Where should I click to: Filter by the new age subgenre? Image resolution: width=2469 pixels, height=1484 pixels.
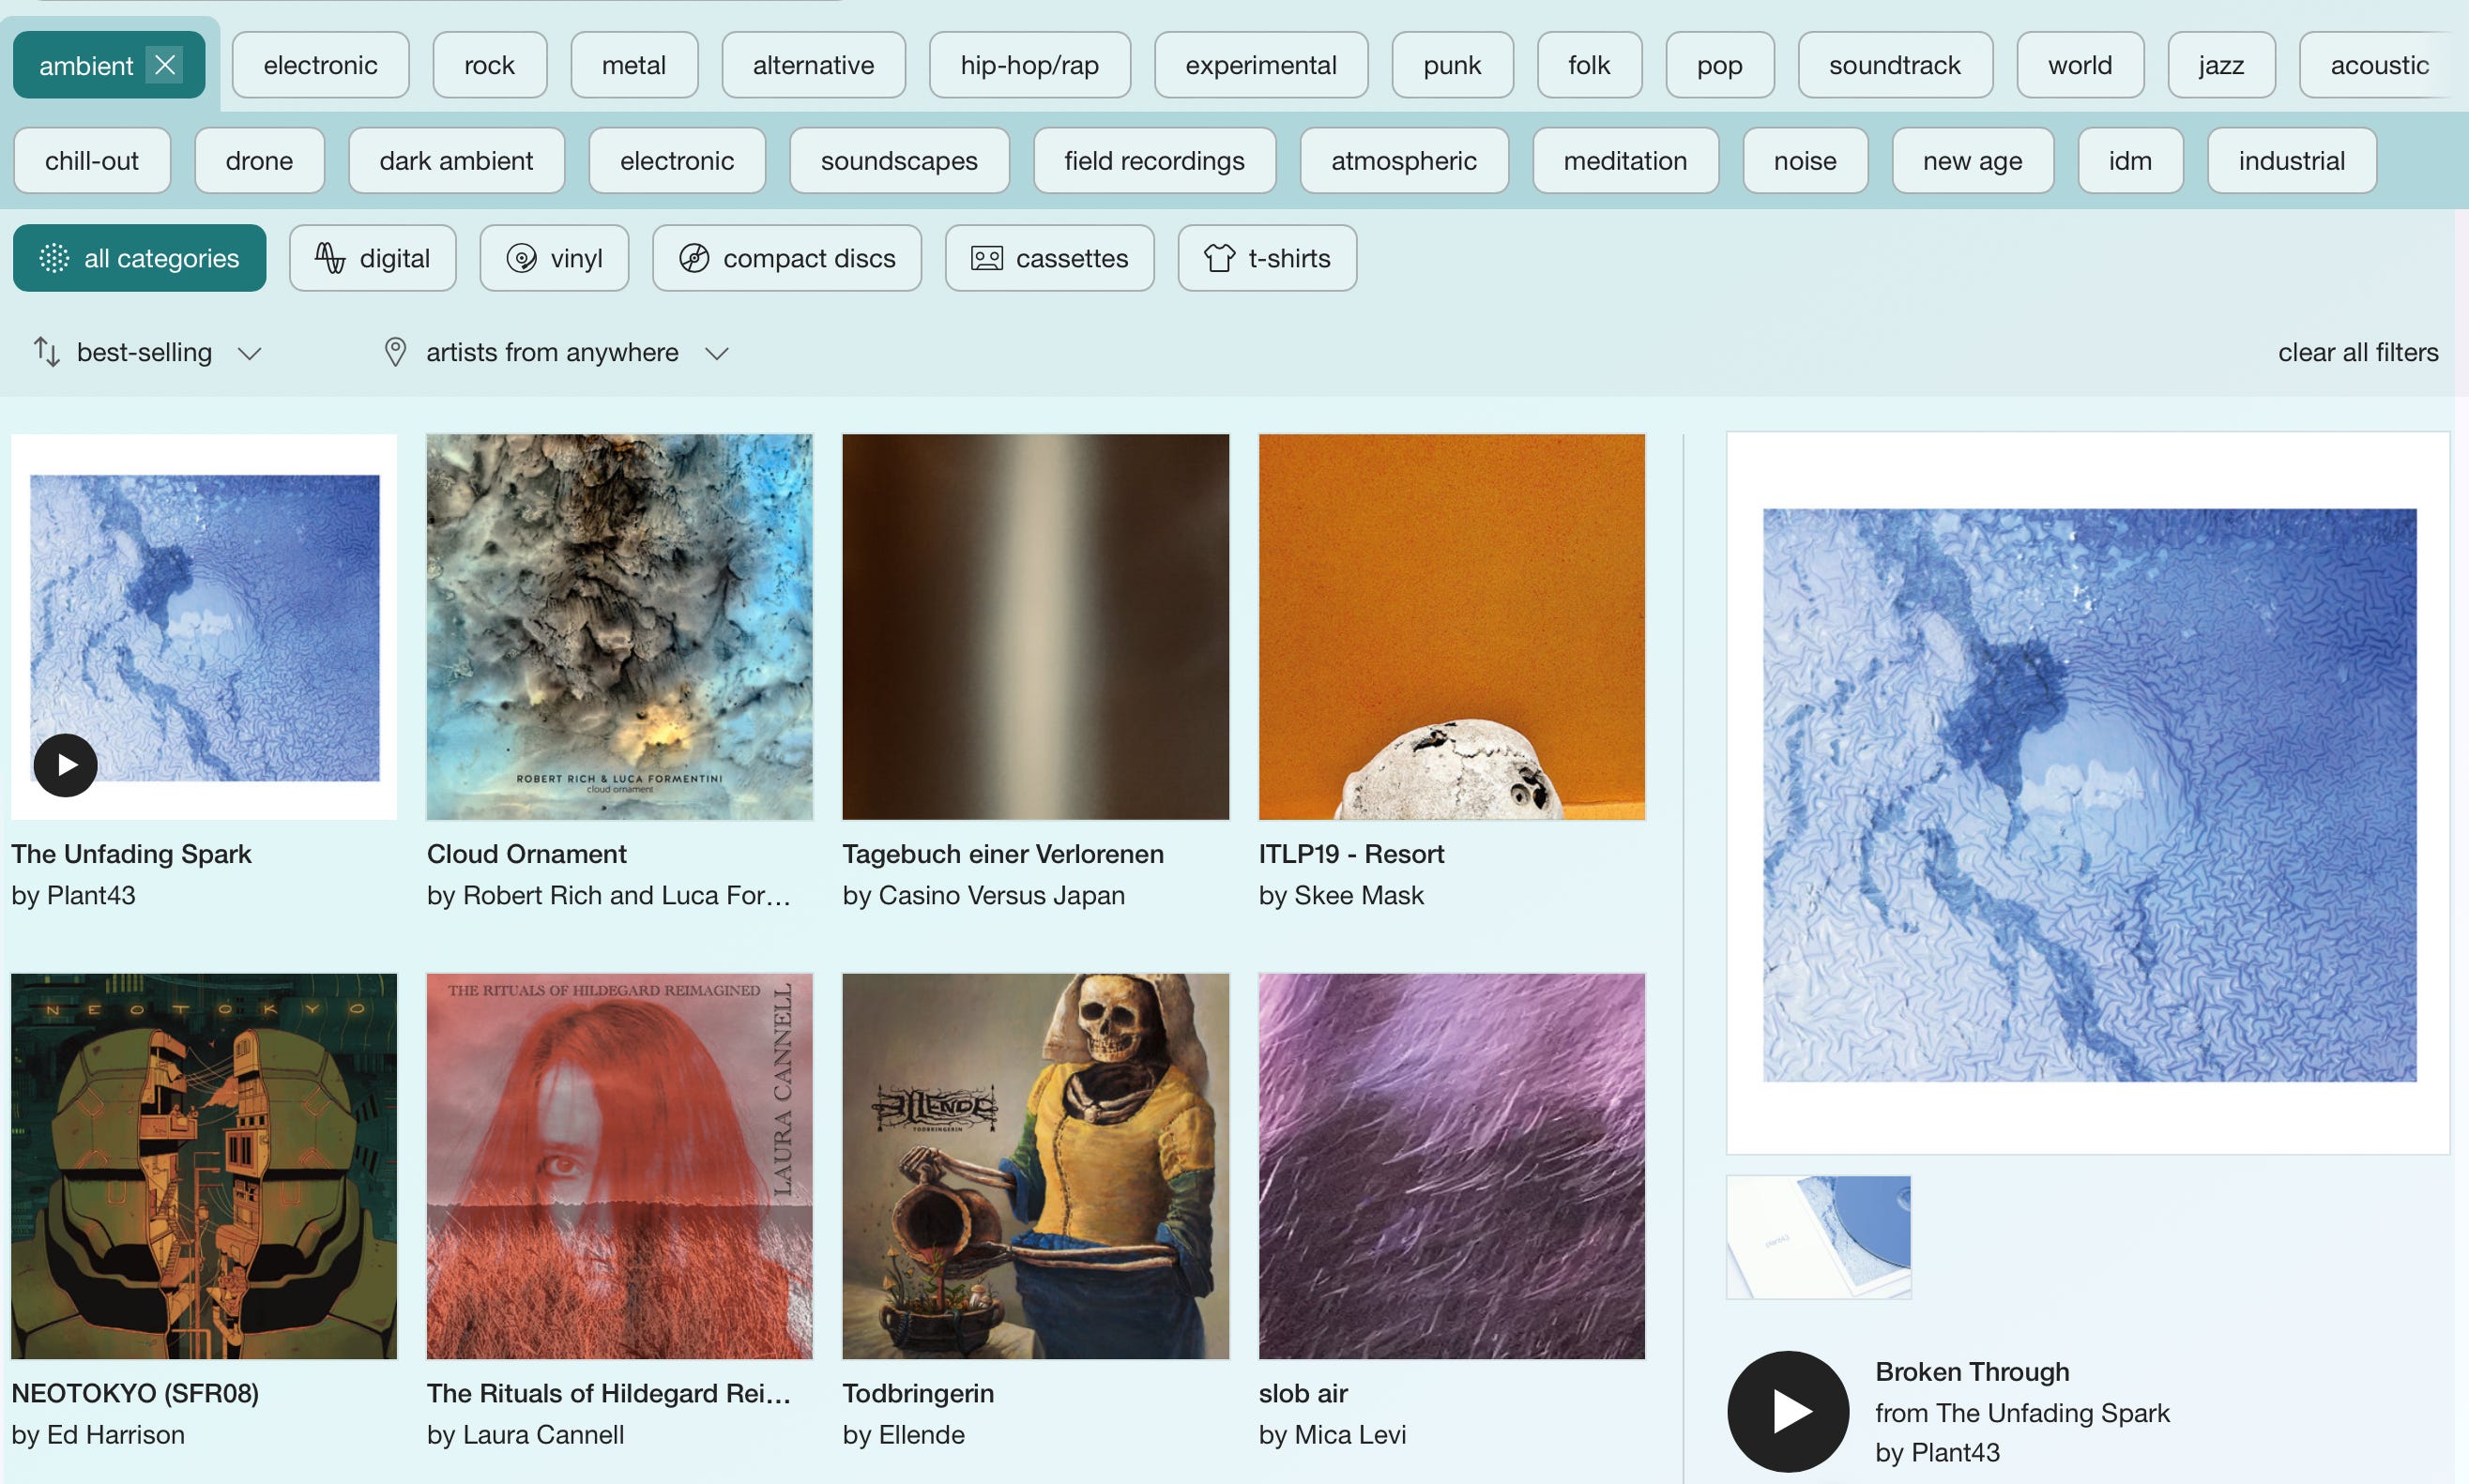[x=1973, y=160]
